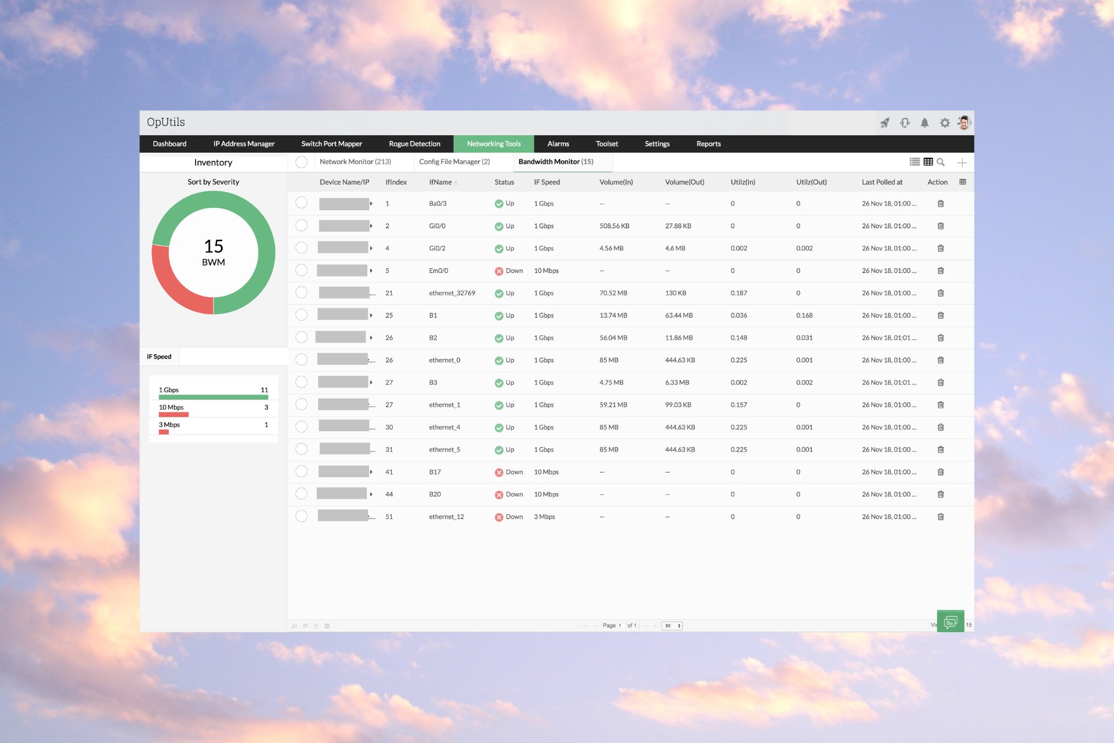Toggle select-all circle beside Network Monitor tab
Image resolution: width=1114 pixels, height=743 pixels.
(301, 162)
